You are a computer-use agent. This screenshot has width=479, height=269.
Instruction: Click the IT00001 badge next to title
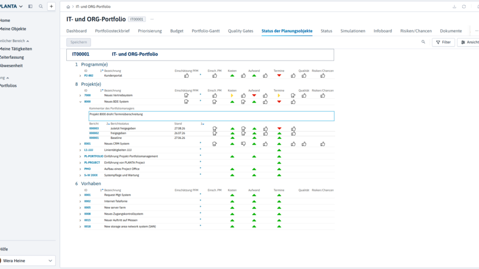136,19
